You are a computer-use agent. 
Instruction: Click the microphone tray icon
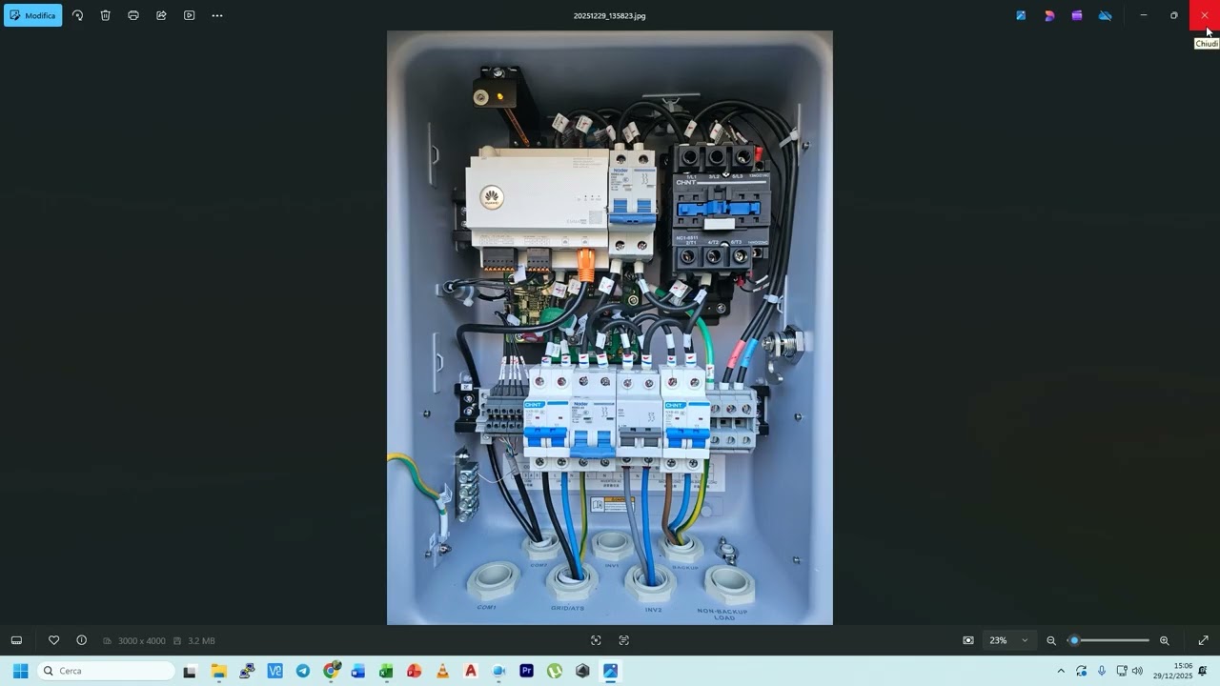[x=1102, y=671]
